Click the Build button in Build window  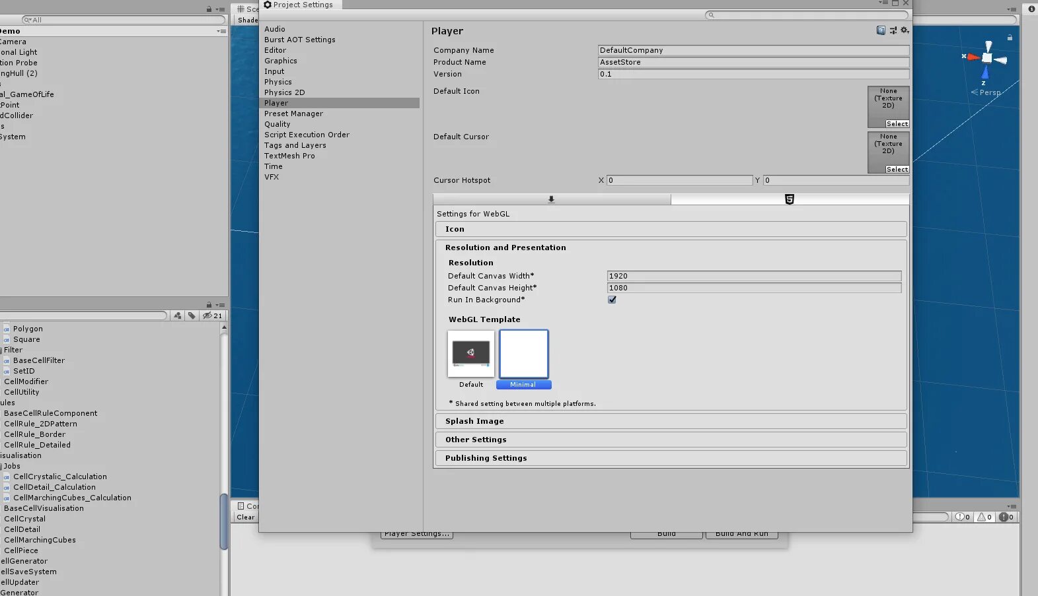[x=666, y=535]
